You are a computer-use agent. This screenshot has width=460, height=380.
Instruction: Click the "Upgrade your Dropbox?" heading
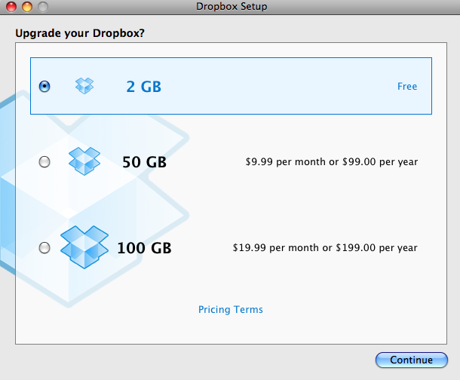point(80,33)
